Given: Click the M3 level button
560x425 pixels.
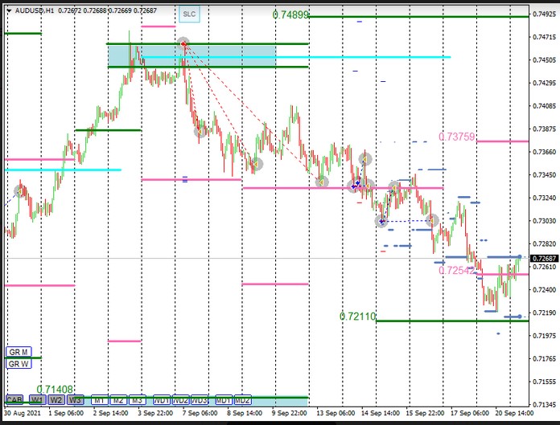Looking at the screenshot, I should [137, 399].
